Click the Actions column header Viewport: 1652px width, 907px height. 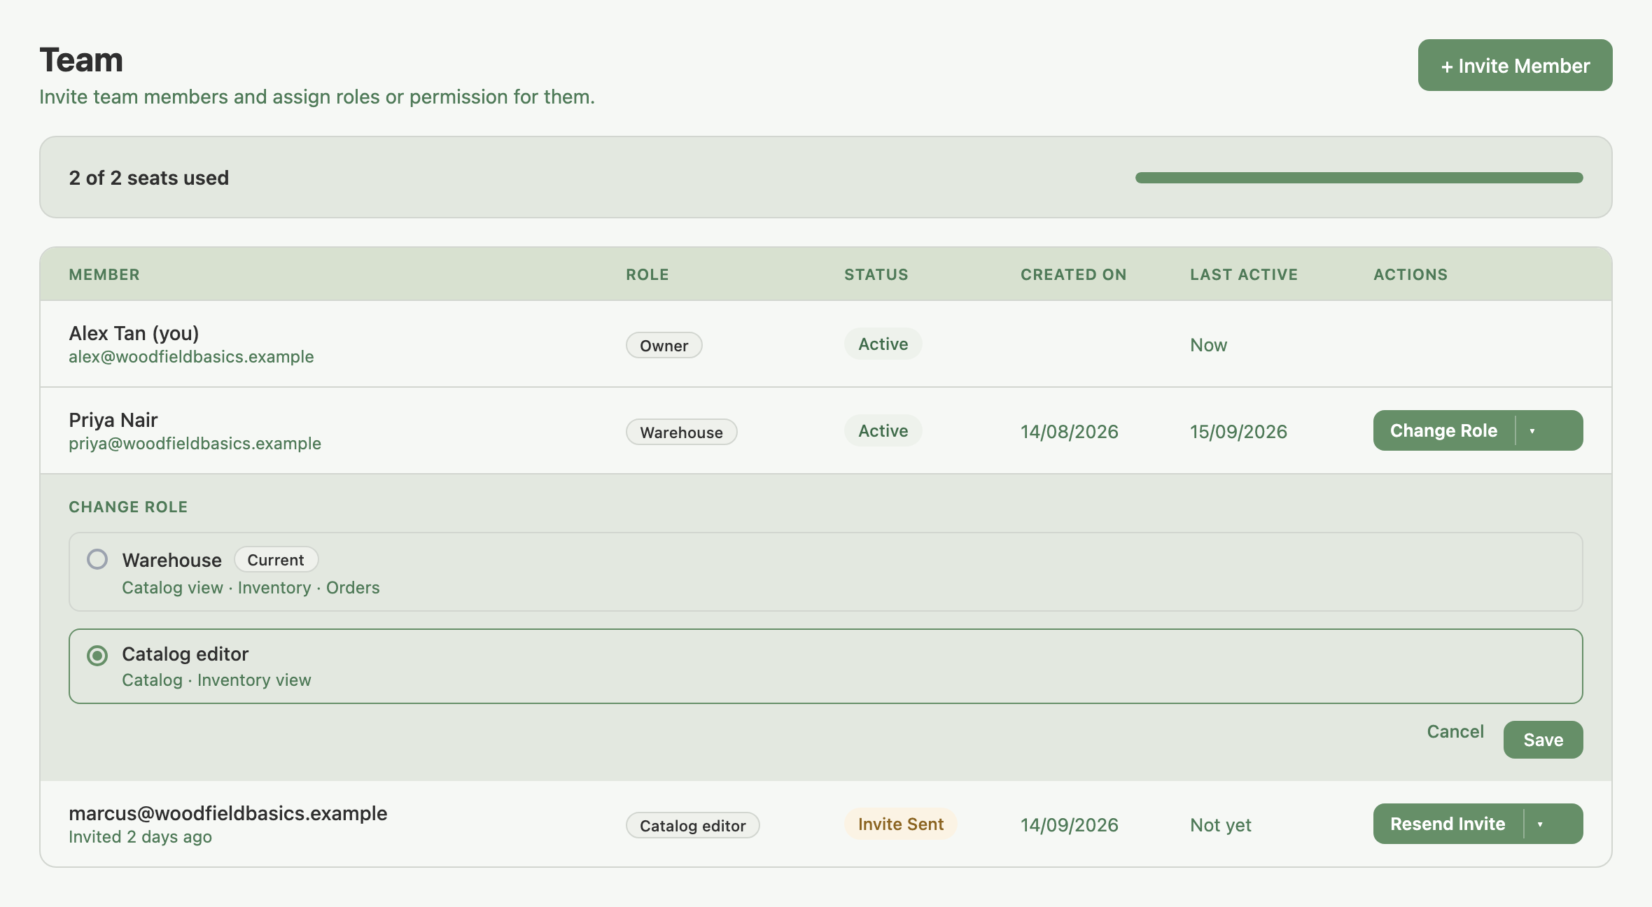1410,274
